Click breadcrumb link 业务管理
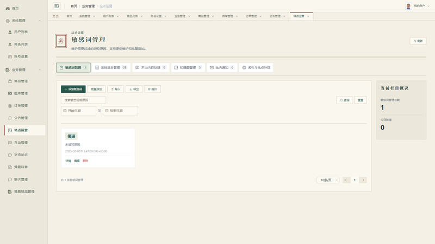 coord(88,6)
